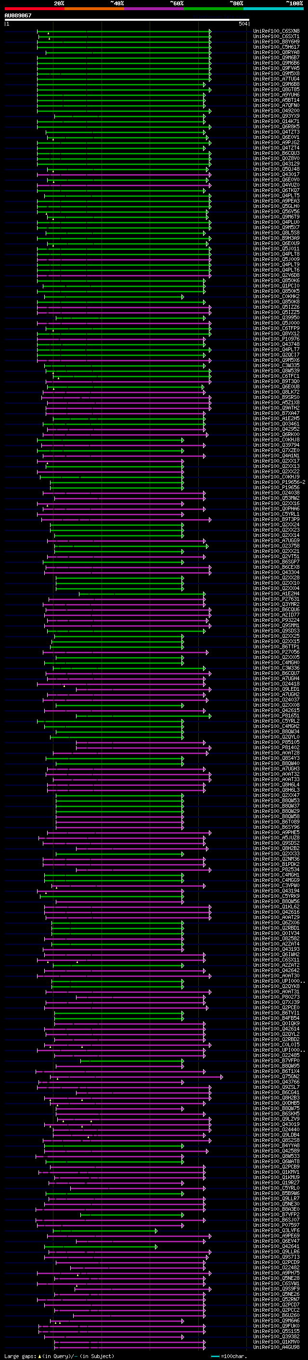Click the cyan =100char. scale legend
This screenshot has height=1360, width=308.
pos(229,1356)
